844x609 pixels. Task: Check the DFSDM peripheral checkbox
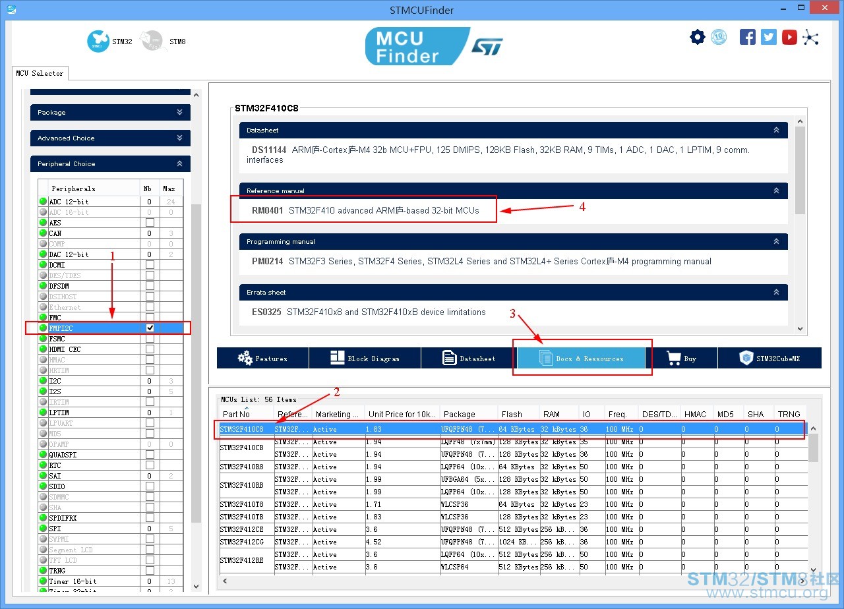150,286
